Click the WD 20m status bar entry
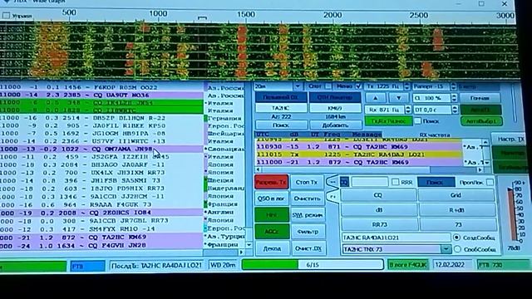Image resolution: width=532 pixels, height=299 pixels. 223,265
